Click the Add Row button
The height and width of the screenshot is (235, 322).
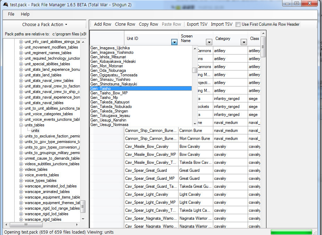(x=102, y=24)
